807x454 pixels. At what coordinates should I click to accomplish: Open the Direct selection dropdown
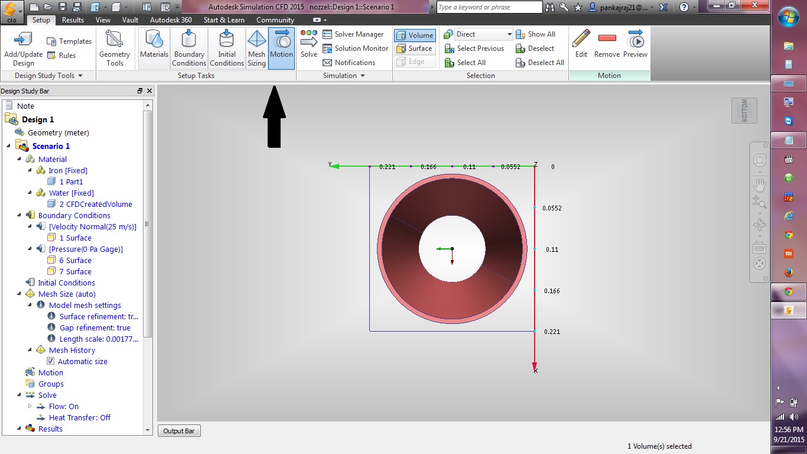509,34
